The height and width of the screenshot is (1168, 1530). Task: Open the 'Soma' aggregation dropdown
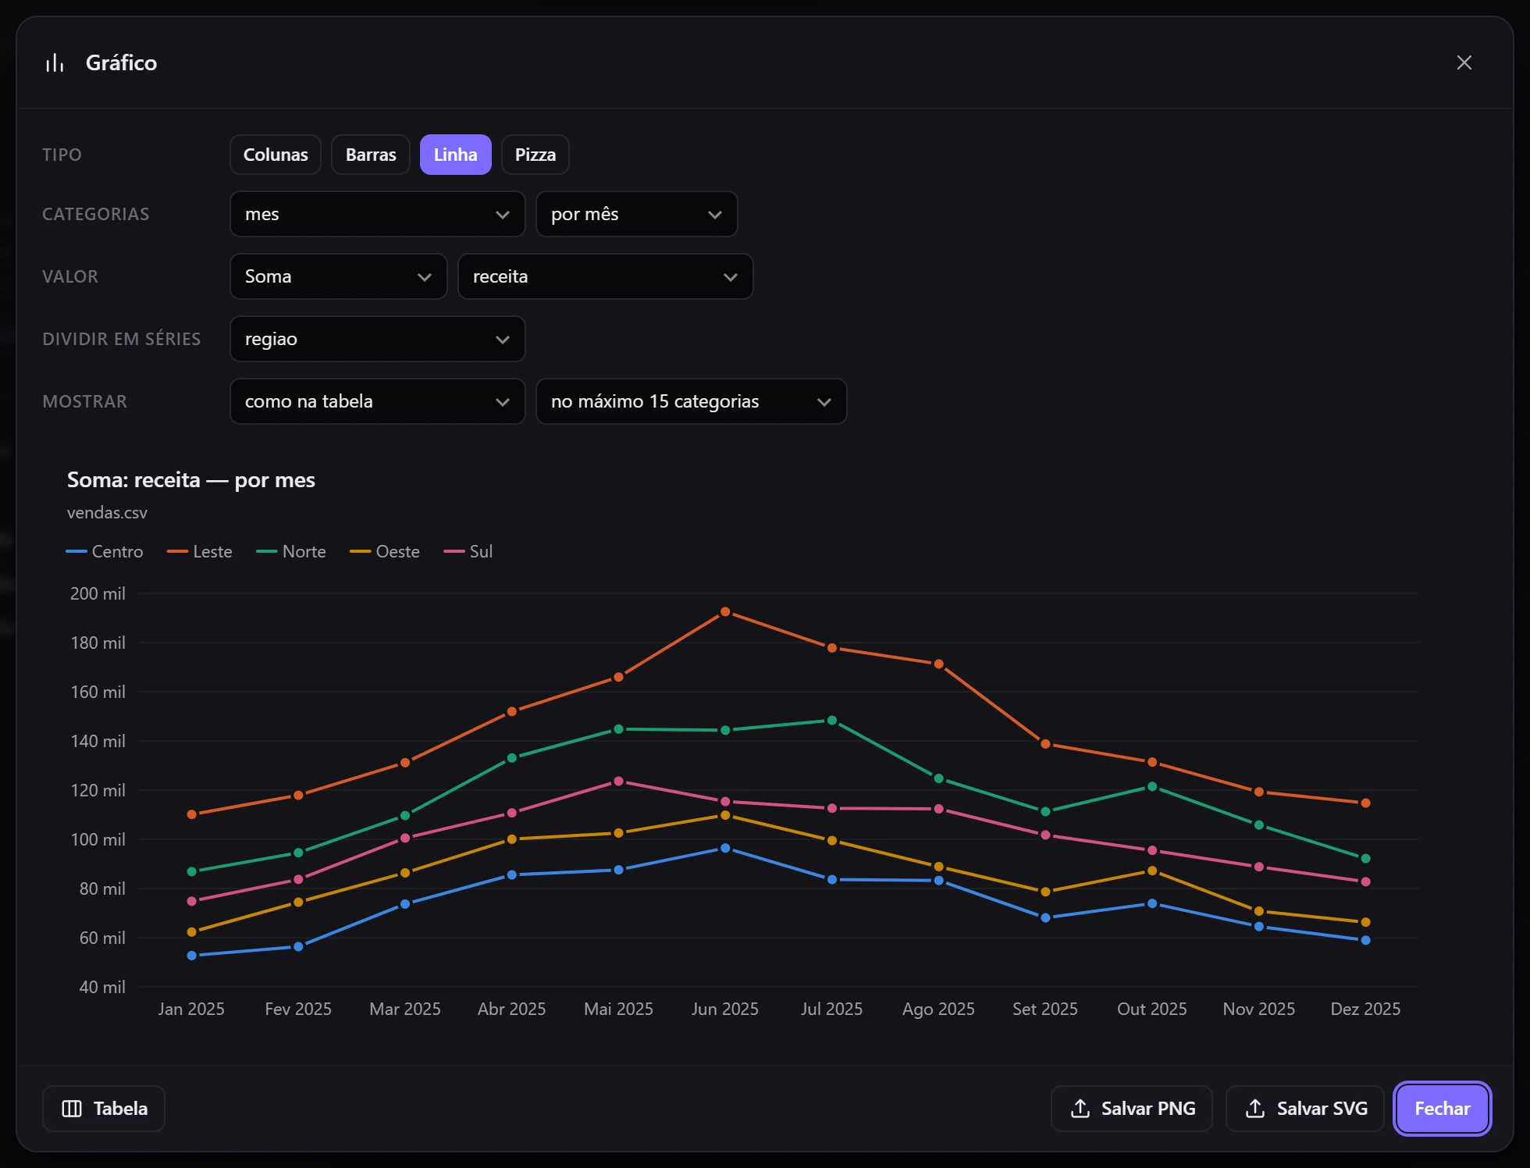339,276
